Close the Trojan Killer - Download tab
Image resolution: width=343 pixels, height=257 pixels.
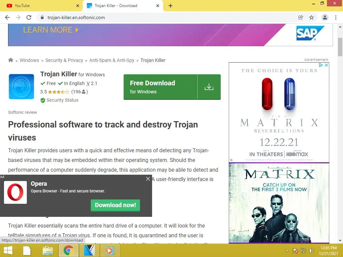click(x=158, y=6)
